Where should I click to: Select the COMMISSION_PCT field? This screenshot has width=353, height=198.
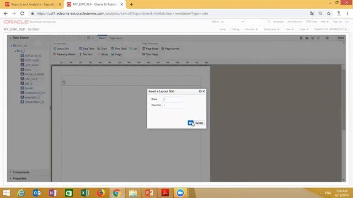click(x=33, y=93)
